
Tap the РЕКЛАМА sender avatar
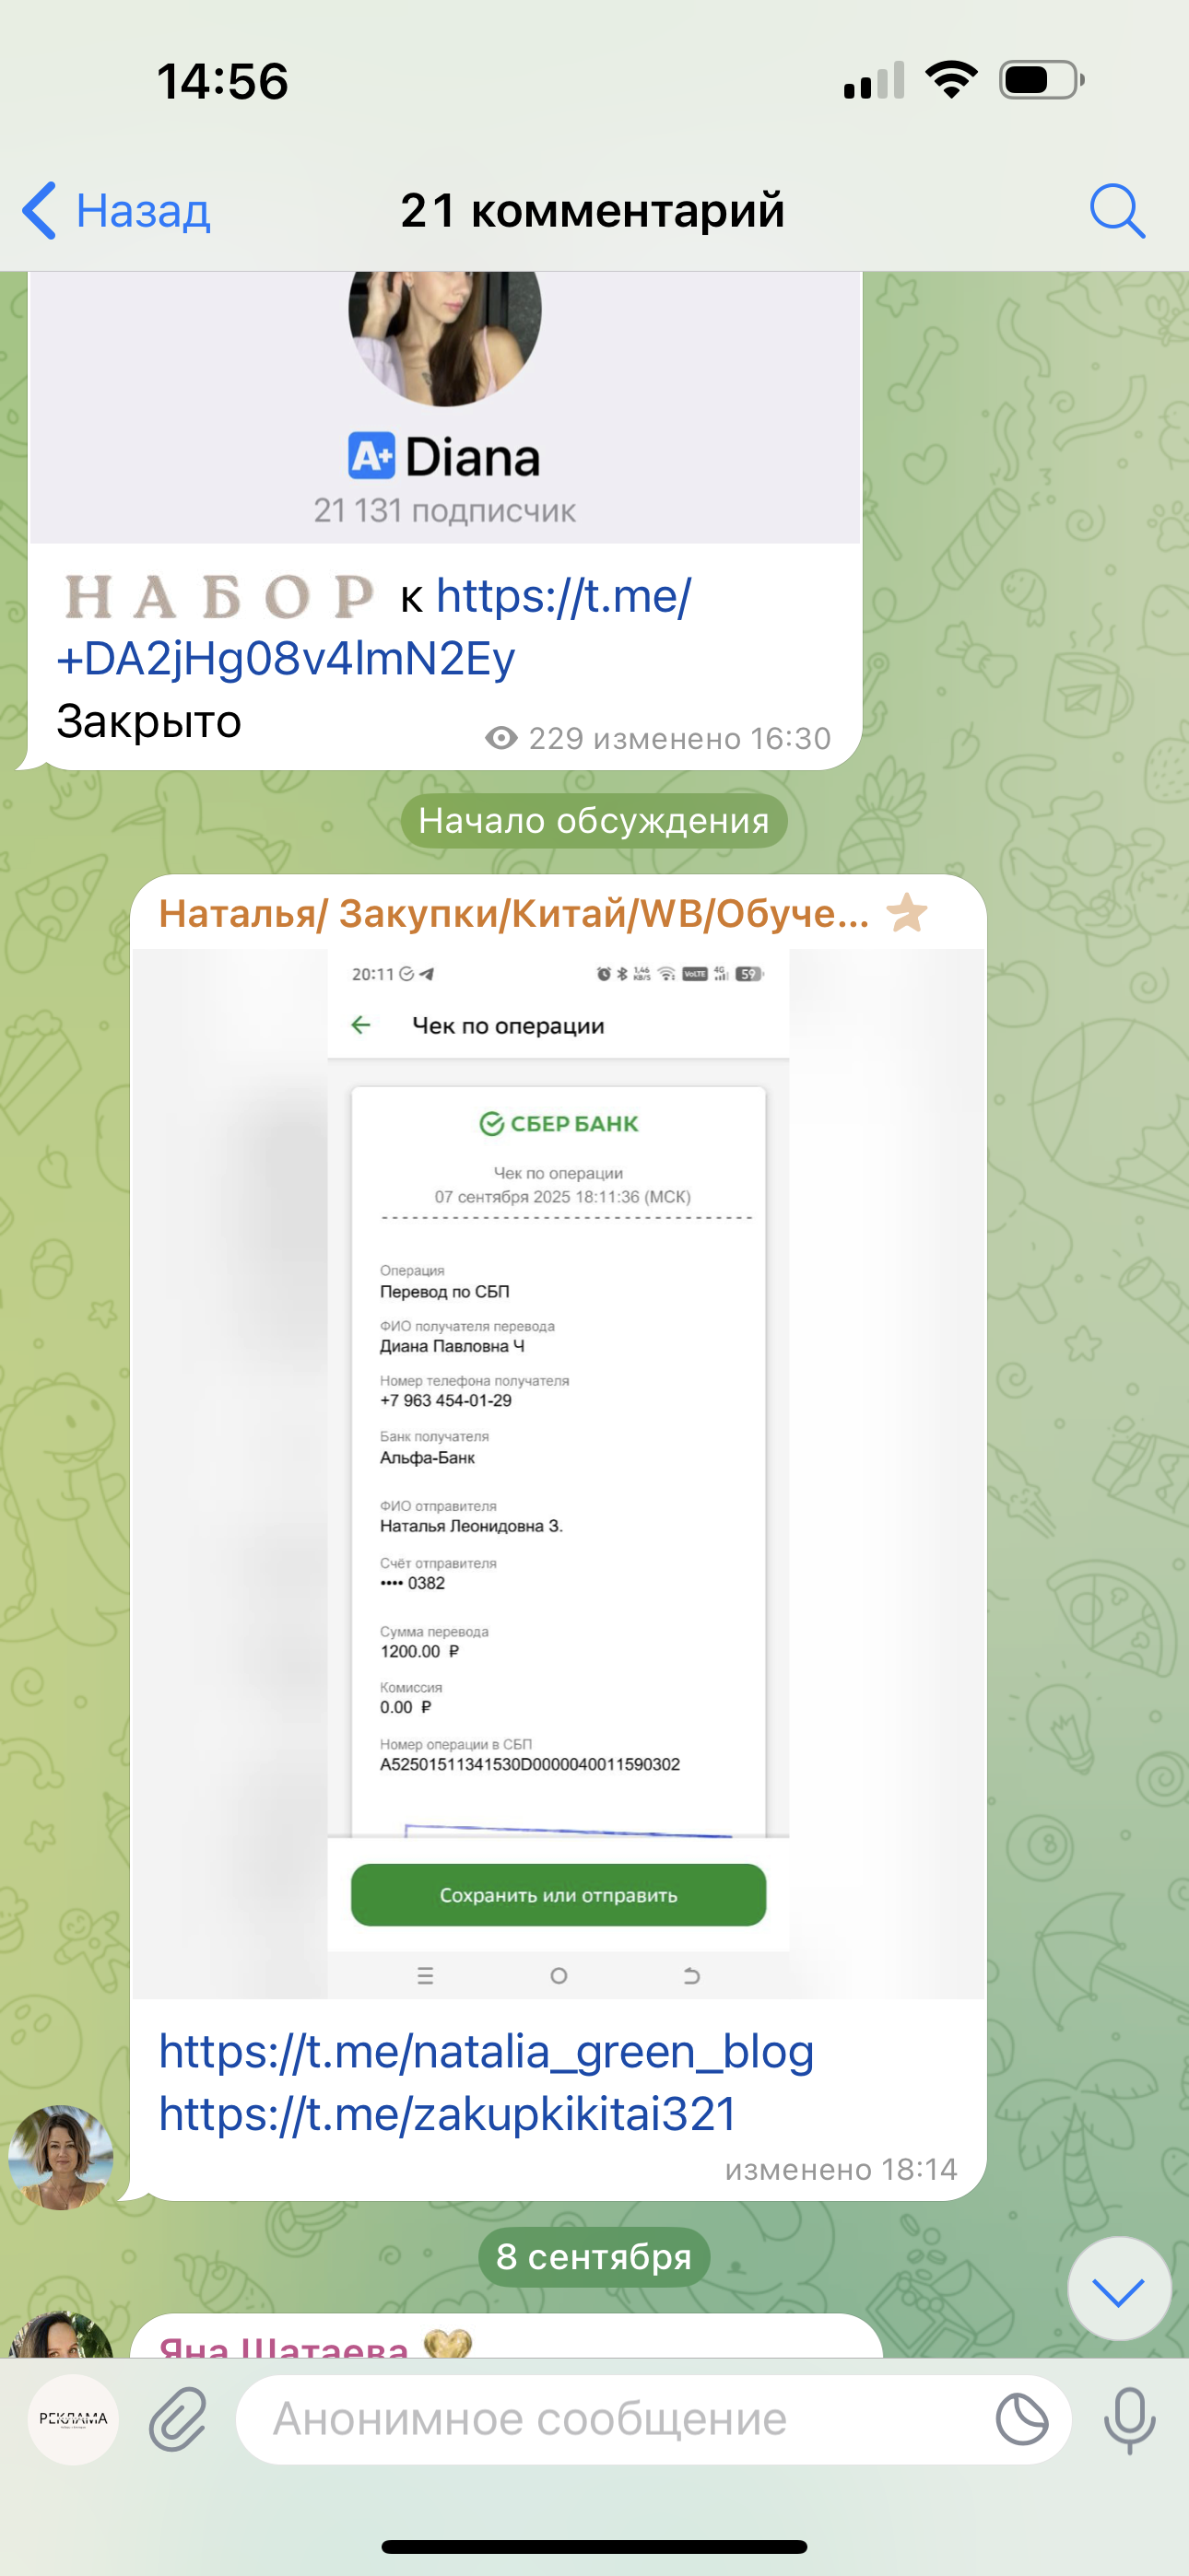(73, 2419)
